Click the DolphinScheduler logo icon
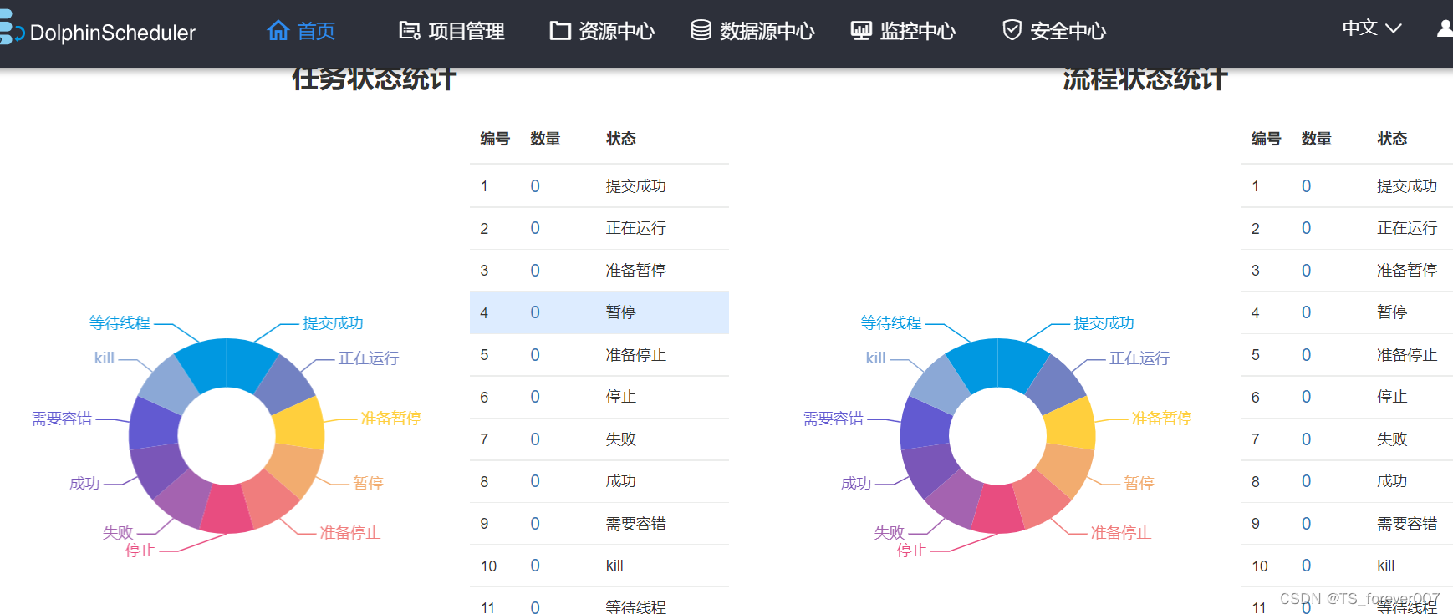The image size is (1453, 614). click(x=12, y=28)
